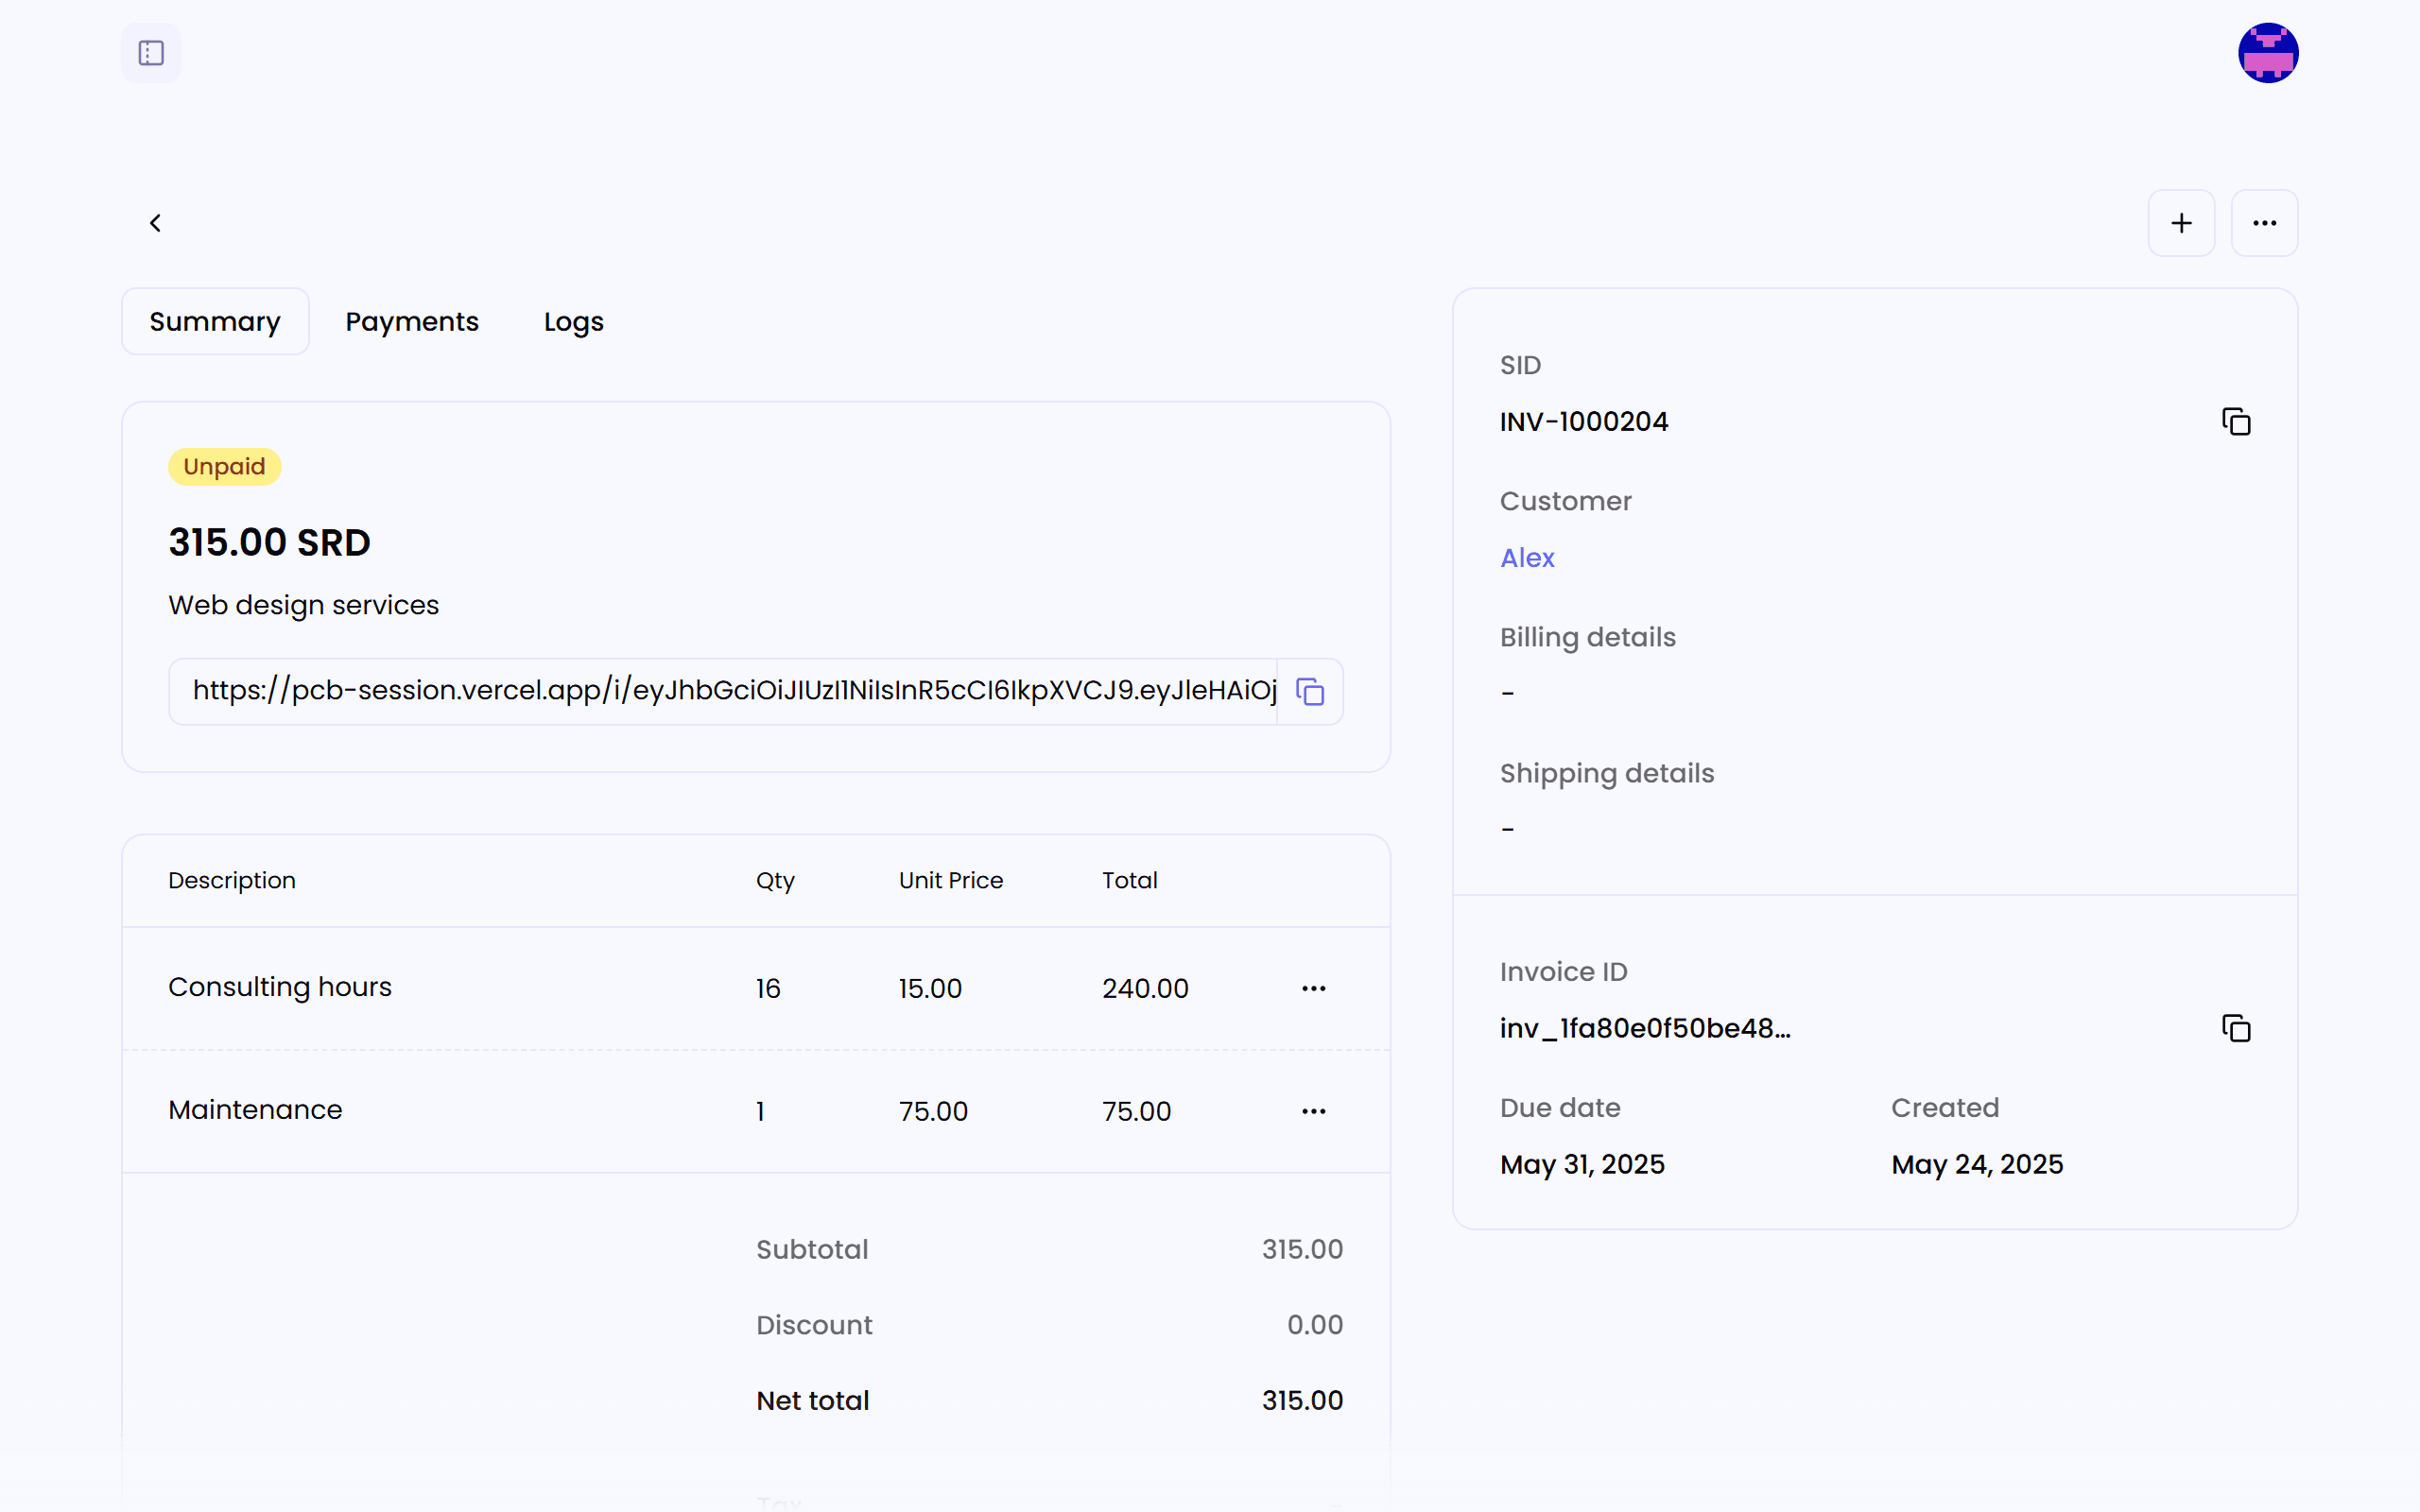Create a new item with the plus button

2182,222
